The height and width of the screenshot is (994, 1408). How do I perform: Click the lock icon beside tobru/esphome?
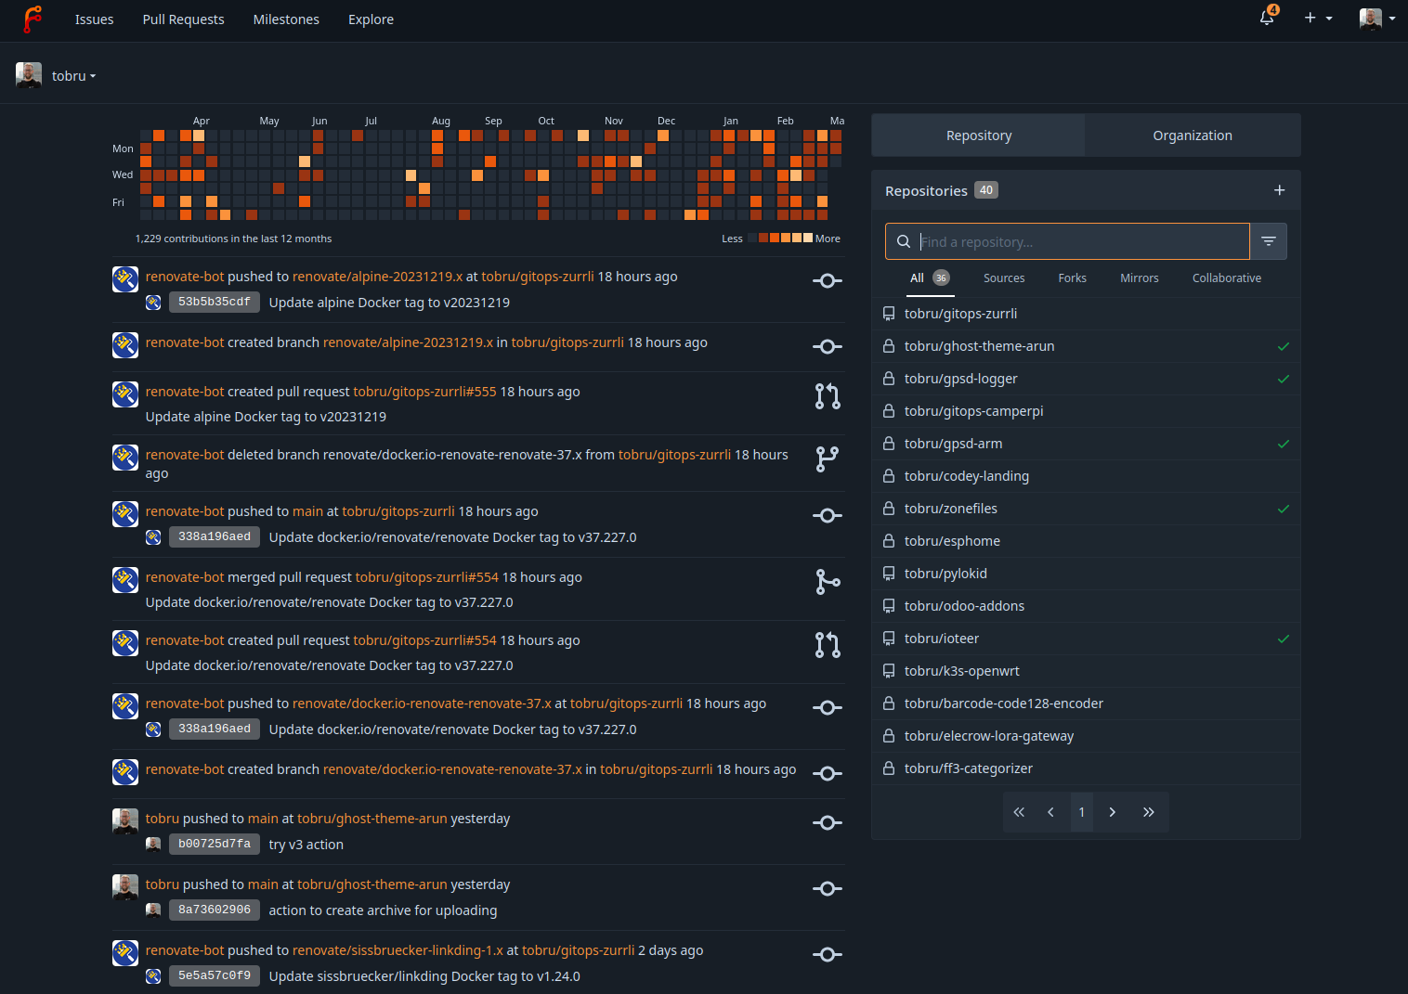click(889, 540)
